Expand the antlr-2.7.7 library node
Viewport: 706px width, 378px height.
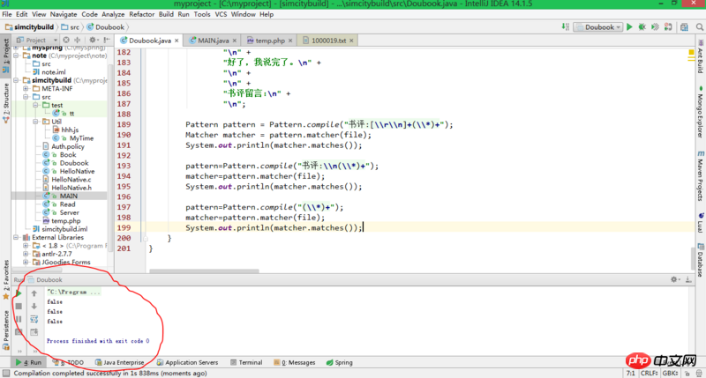pos(26,254)
